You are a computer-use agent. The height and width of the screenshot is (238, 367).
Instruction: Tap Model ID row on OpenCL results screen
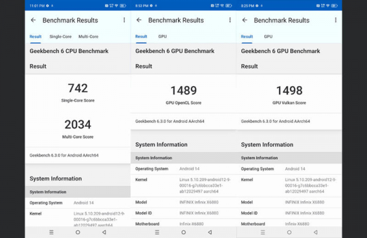[x=183, y=213]
